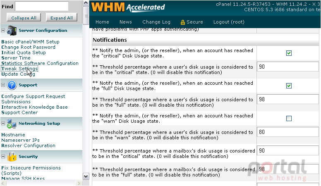Image resolution: width=321 pixels, height=186 pixels.
Task: Click the Expand All button
Action: pos(61,18)
